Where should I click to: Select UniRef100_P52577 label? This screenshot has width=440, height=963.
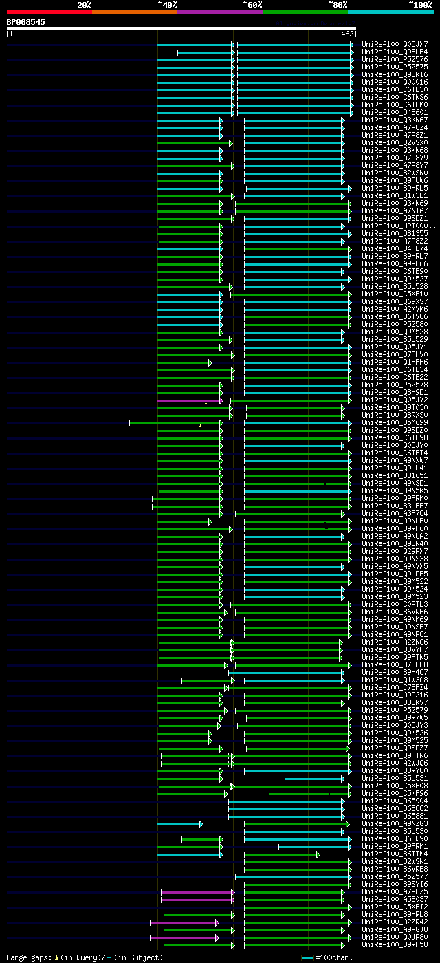[395, 876]
